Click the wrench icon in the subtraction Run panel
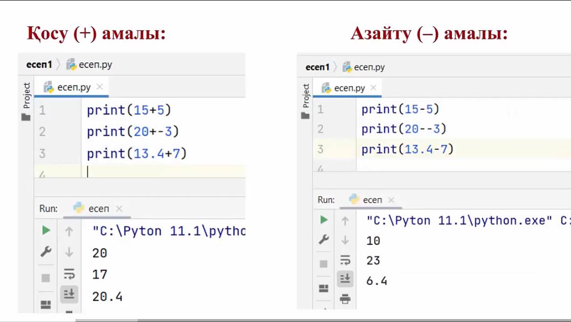Screen dimensions: 571x322 tap(322, 240)
